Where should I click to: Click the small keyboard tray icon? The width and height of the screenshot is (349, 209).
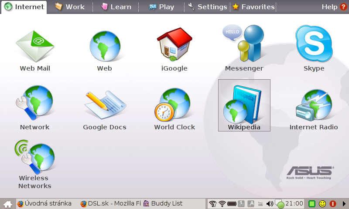pos(260,204)
